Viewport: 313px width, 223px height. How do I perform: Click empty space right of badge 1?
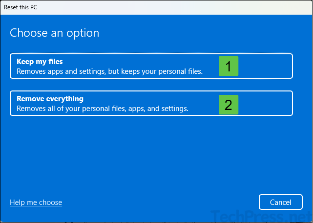(266, 66)
